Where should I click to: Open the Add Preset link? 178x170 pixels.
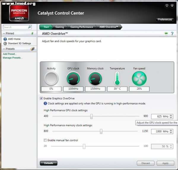tap(10, 54)
